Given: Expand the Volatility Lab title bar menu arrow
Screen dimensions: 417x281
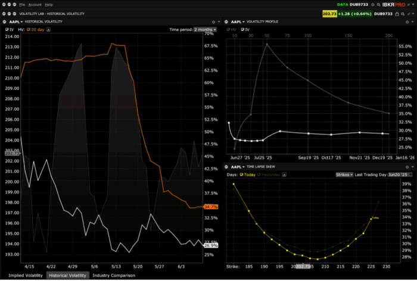Looking at the screenshot, I should pyautogui.click(x=413, y=14).
